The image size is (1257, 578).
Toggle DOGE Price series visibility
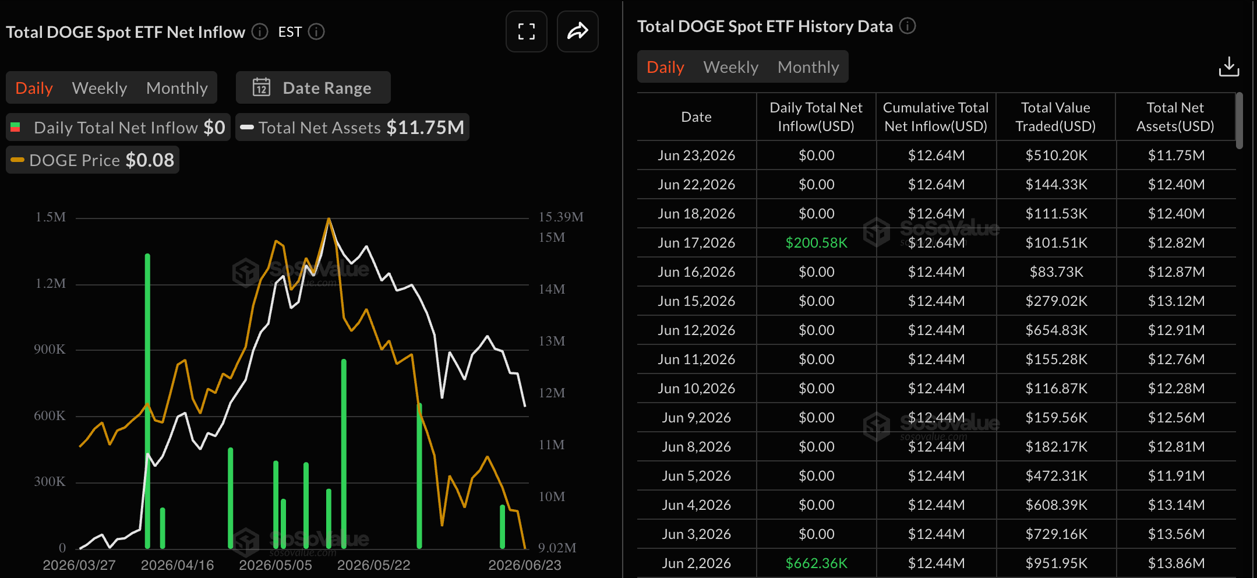click(x=93, y=160)
